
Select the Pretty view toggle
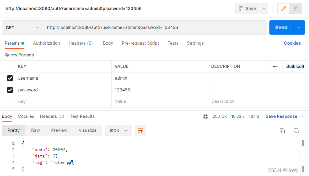tap(14, 130)
